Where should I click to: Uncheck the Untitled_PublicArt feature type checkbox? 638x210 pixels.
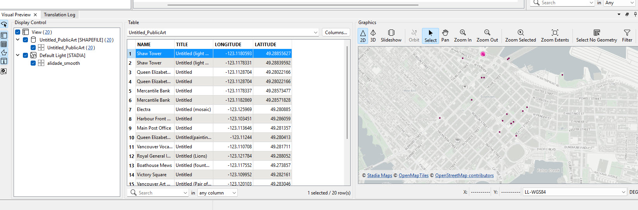pyautogui.click(x=33, y=47)
